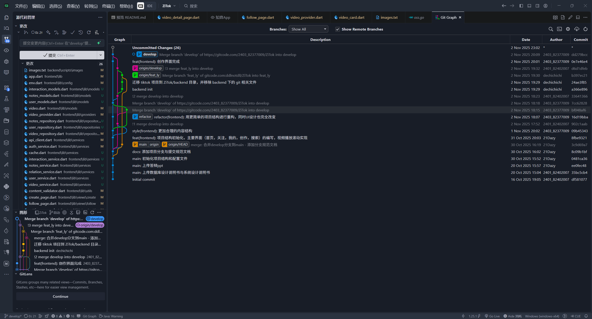Select ZiTok repository in Graph panel

pyautogui.click(x=41, y=213)
